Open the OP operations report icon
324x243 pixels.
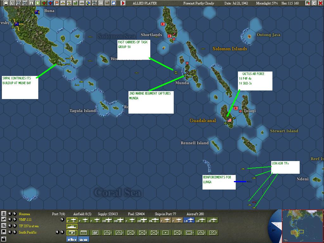[x=101, y=3]
